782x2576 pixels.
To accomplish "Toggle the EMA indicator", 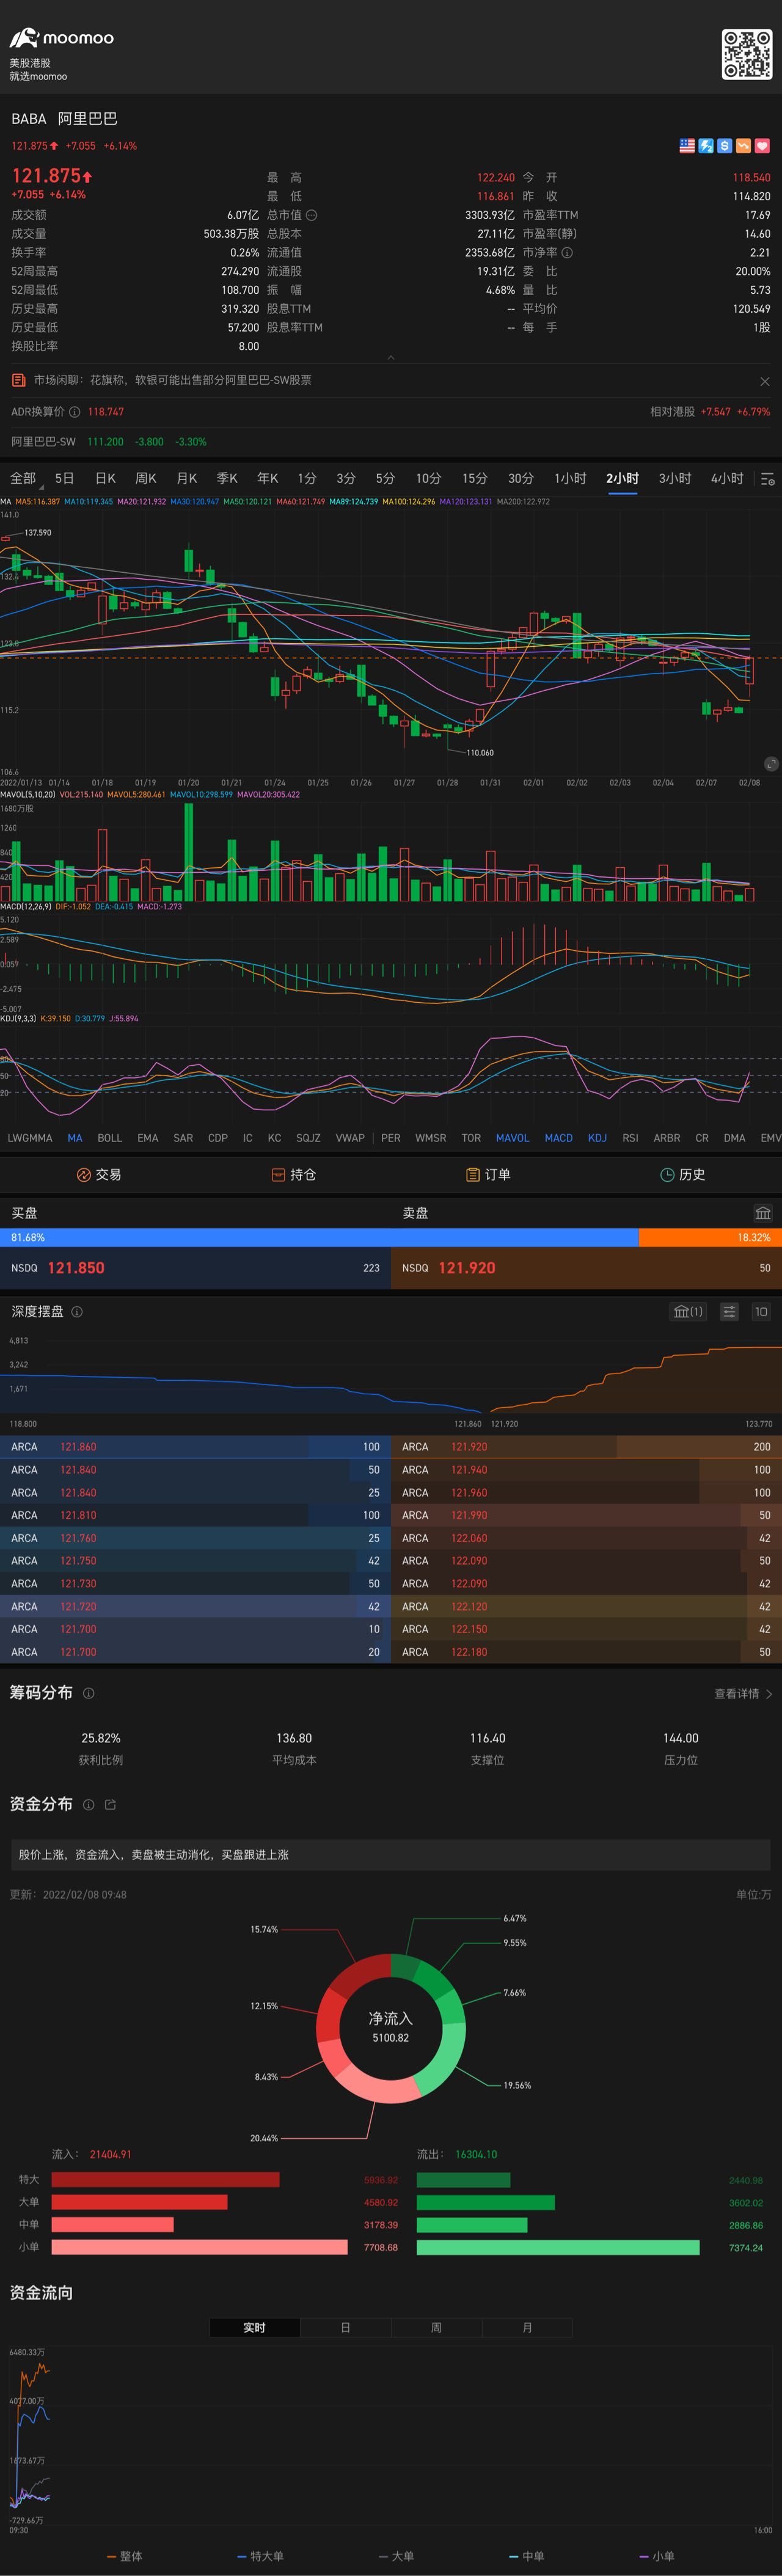I will click(148, 1138).
